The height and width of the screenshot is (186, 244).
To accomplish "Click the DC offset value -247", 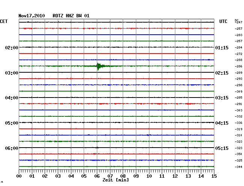I will 238,22.
